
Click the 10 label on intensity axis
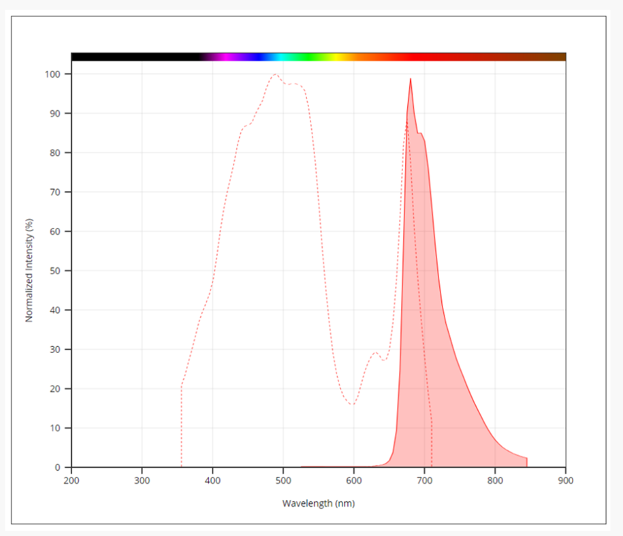(x=55, y=428)
